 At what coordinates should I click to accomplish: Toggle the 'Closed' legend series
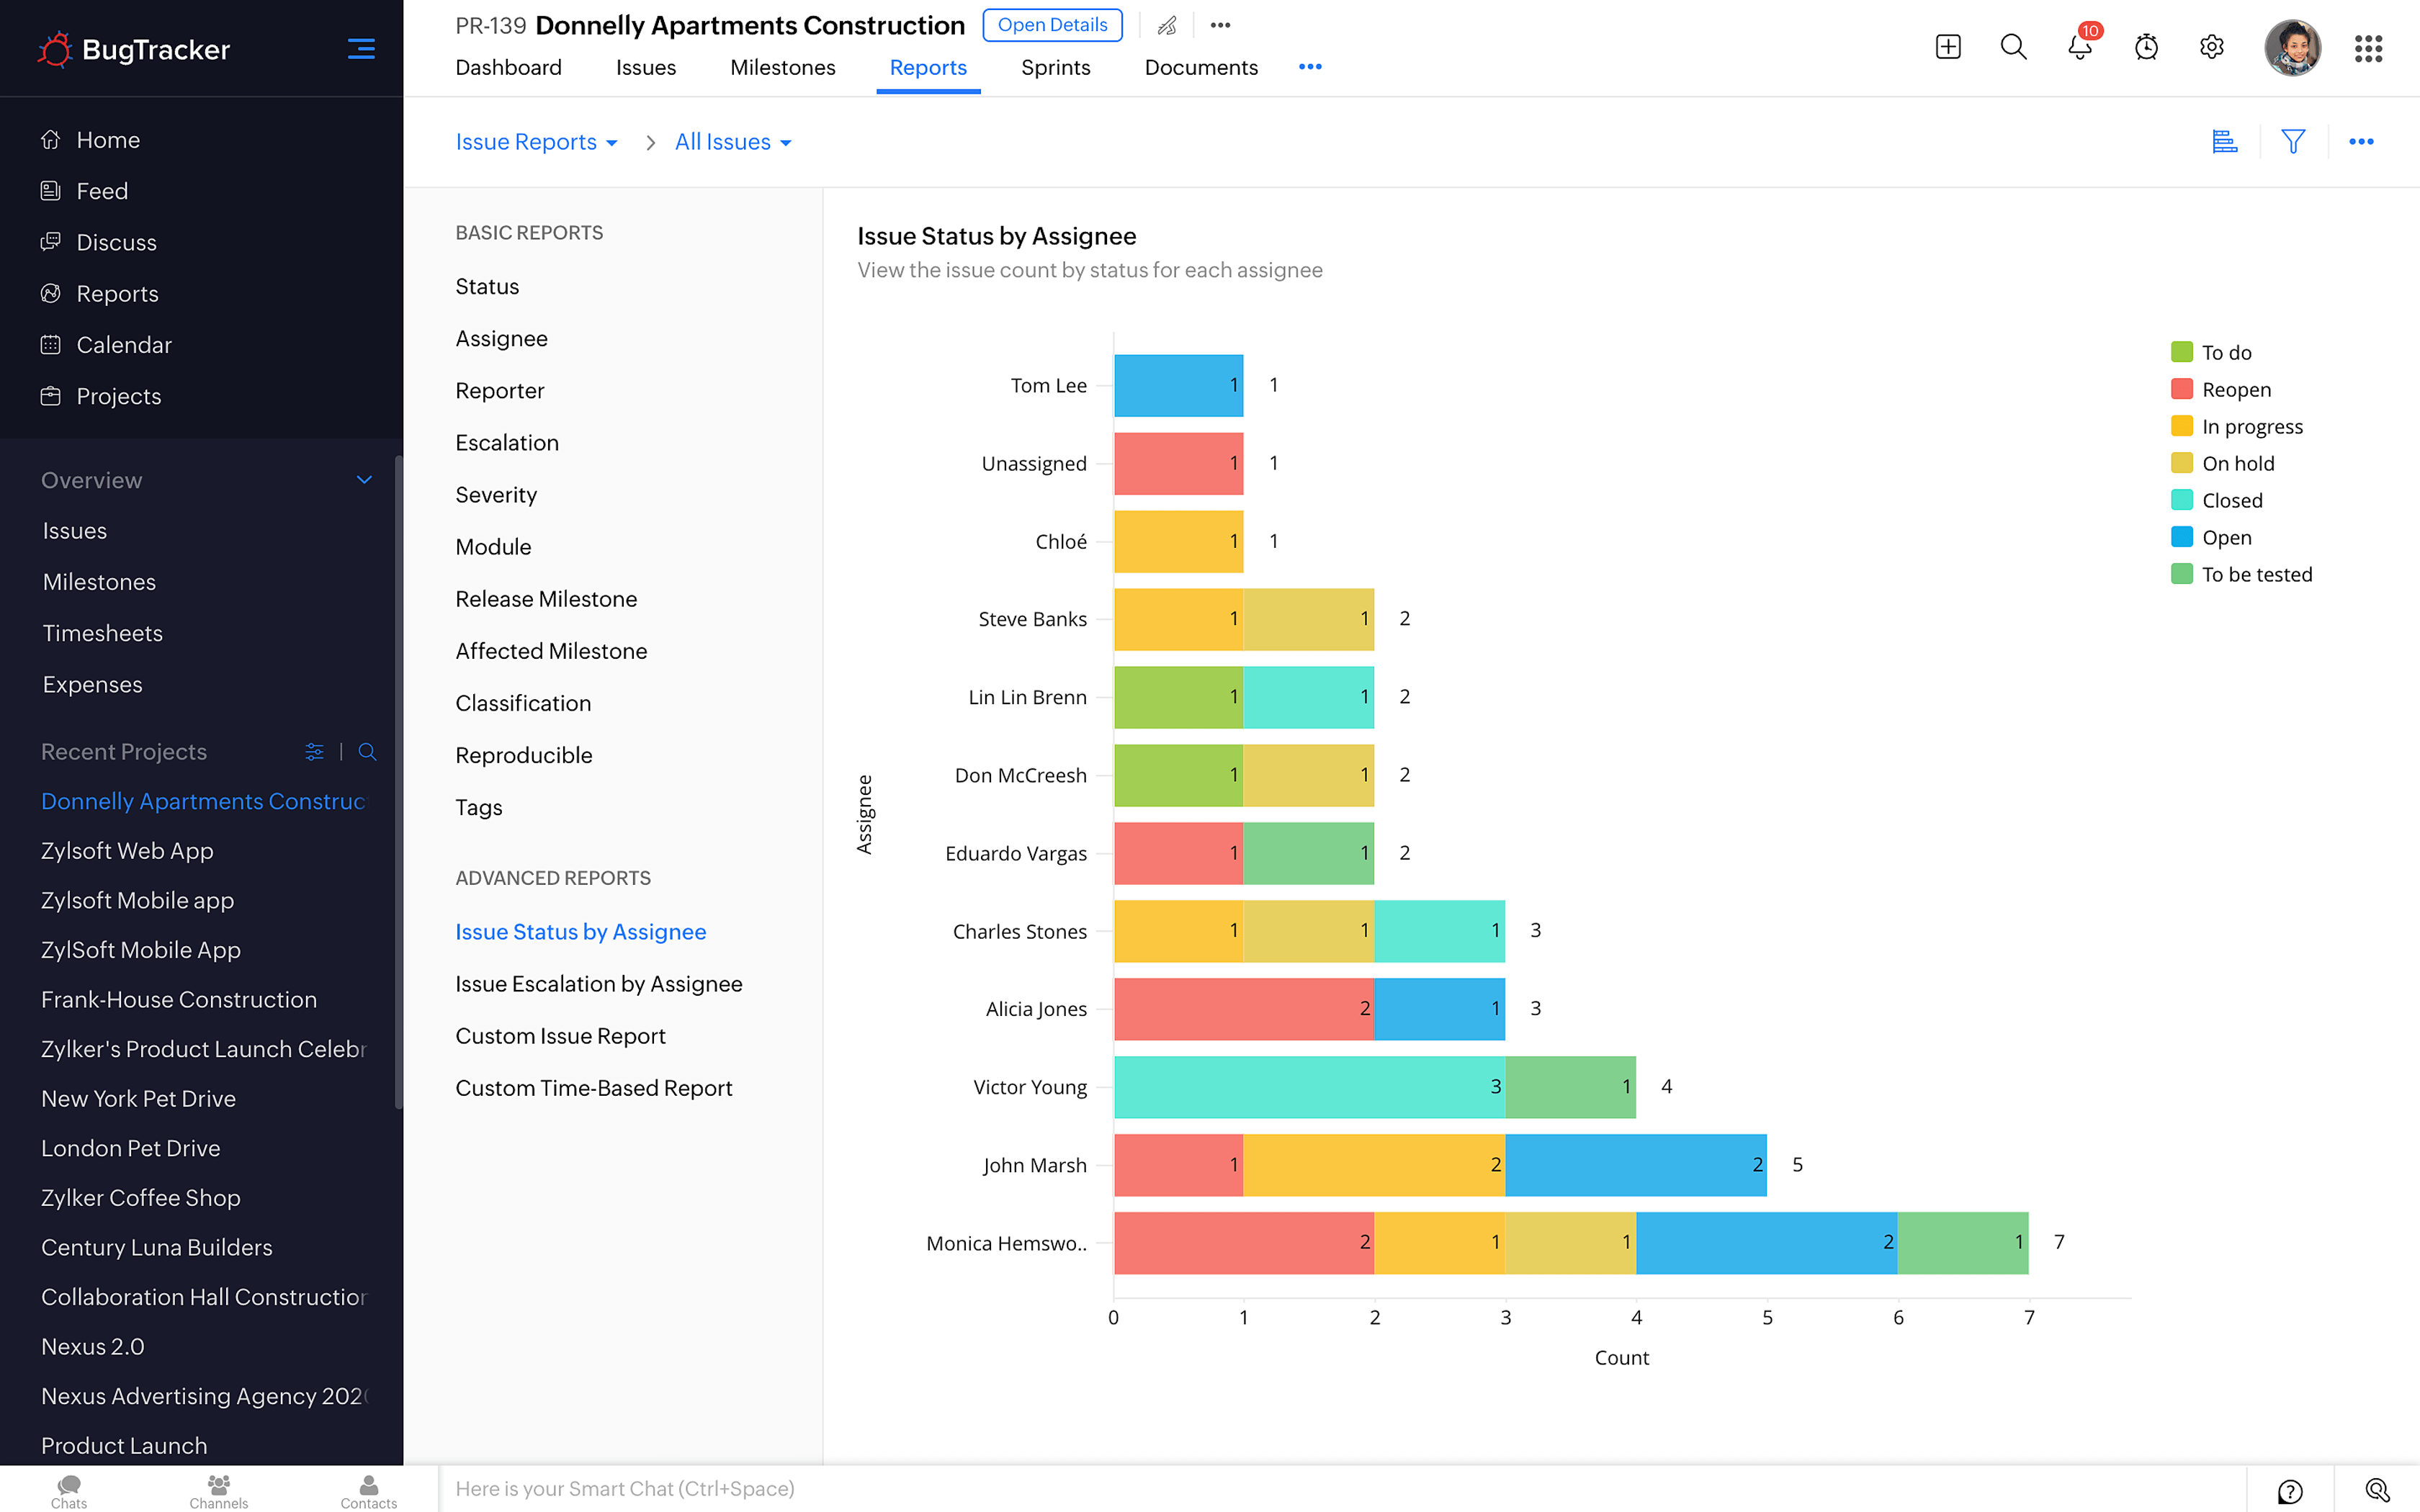click(x=2231, y=500)
